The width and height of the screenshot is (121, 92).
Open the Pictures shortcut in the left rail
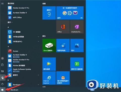coord(3,71)
